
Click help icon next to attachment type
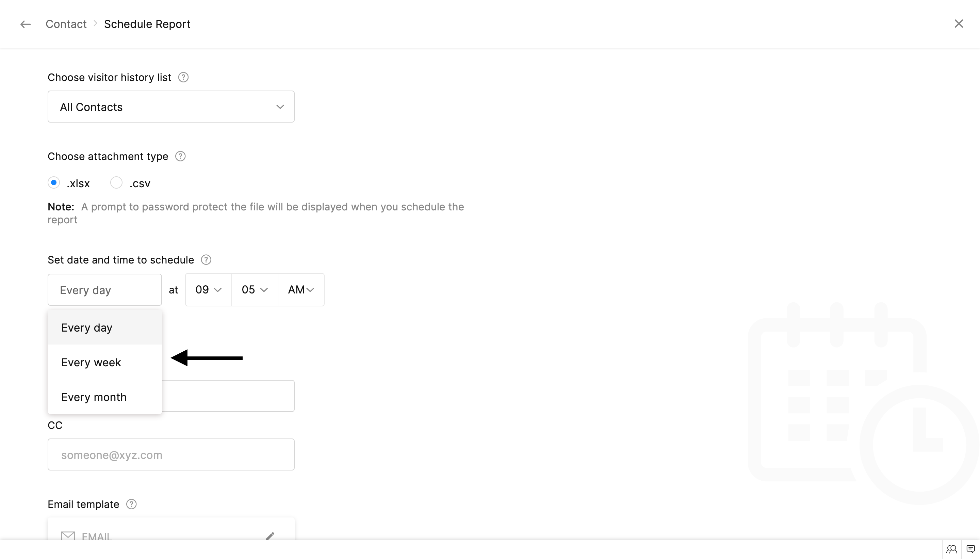(180, 156)
